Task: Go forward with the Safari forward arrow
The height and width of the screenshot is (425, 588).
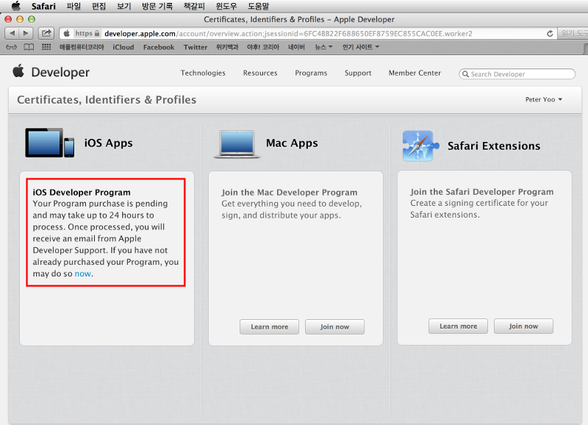Action: [26, 33]
